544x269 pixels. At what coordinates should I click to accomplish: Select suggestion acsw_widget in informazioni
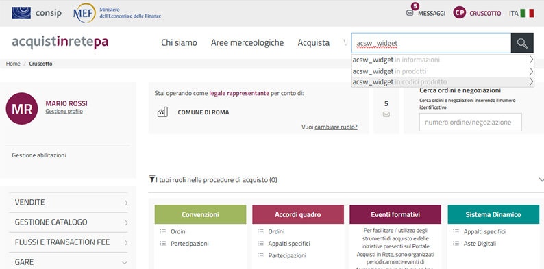click(443, 60)
